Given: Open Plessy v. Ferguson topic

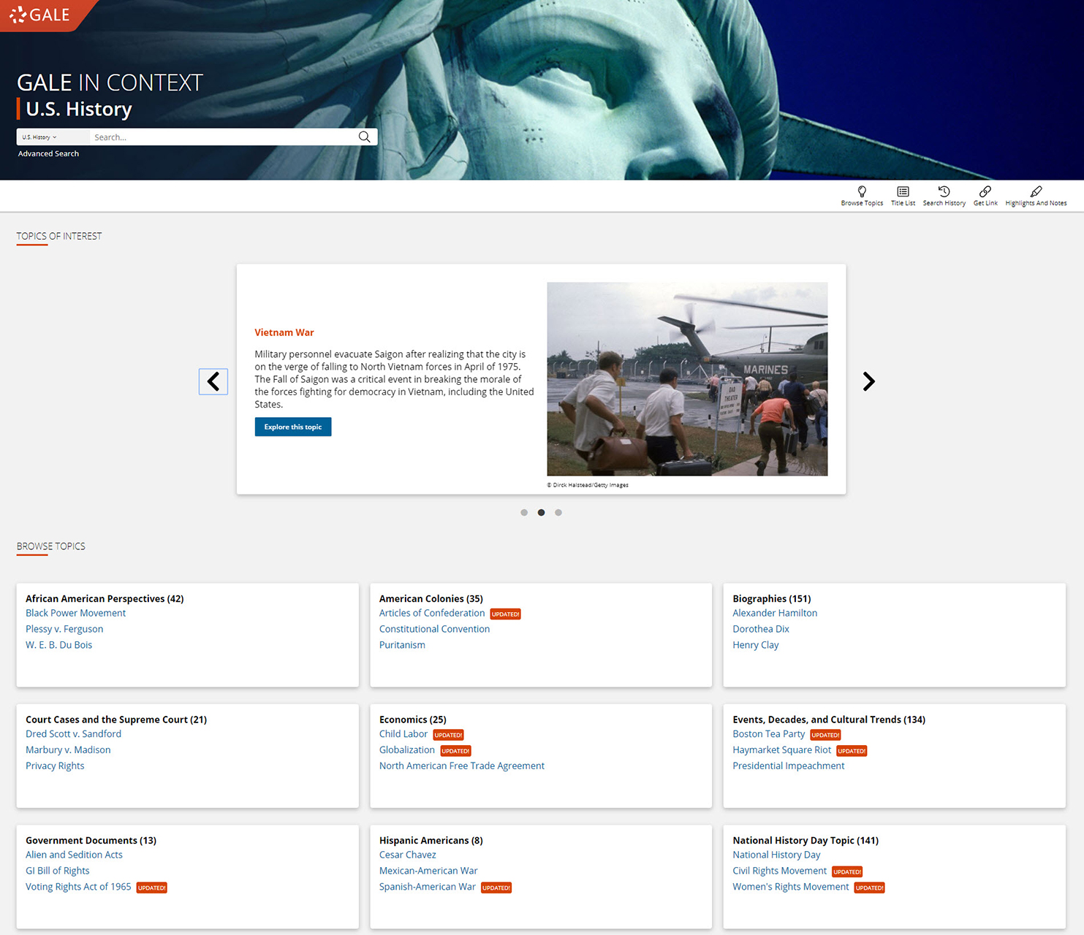Looking at the screenshot, I should click(64, 629).
